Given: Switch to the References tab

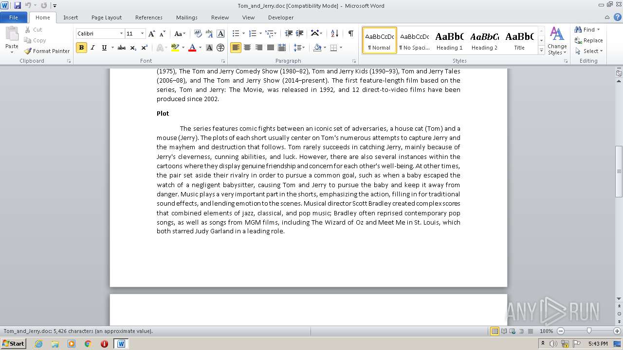Looking at the screenshot, I should (149, 17).
